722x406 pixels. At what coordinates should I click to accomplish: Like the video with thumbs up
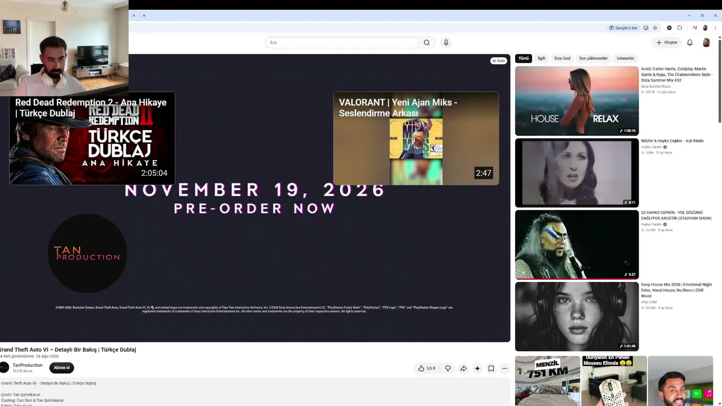[426, 368]
